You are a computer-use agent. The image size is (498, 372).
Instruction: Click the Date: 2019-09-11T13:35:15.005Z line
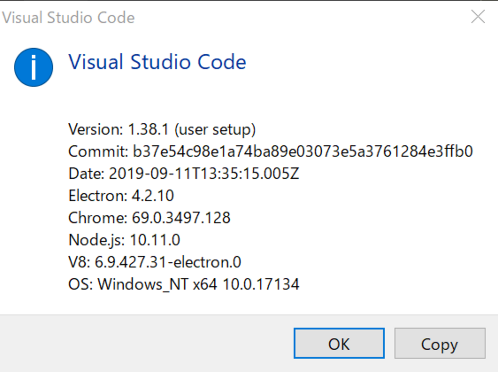click(x=183, y=174)
